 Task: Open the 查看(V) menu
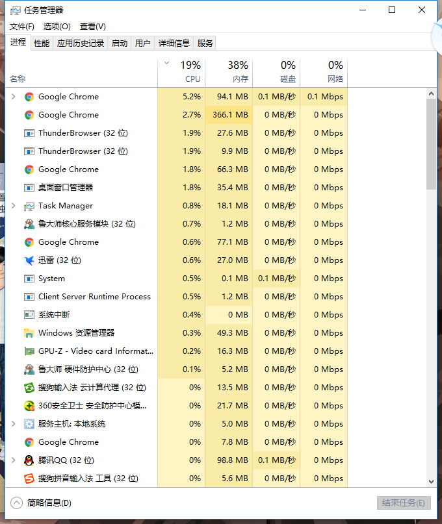pyautogui.click(x=93, y=27)
